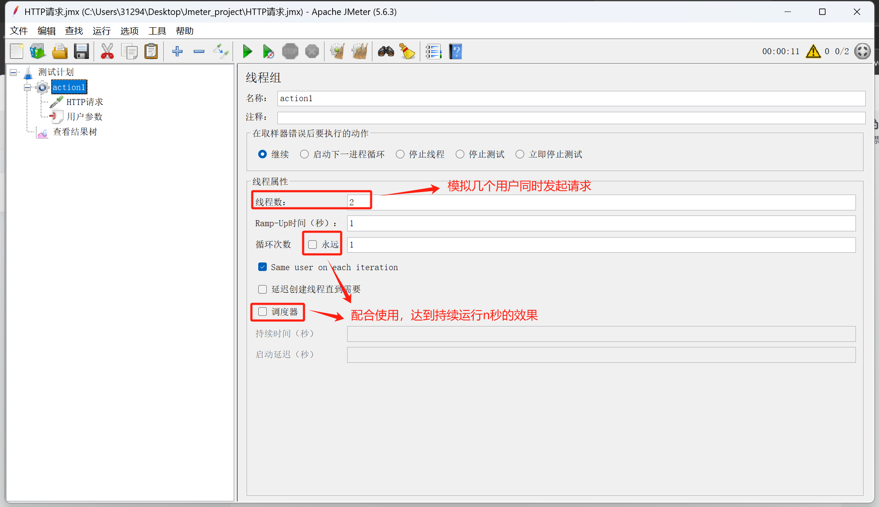Screen dimensions: 879x507
Task: Enable the 调度器 scheduler checkbox
Action: point(263,312)
